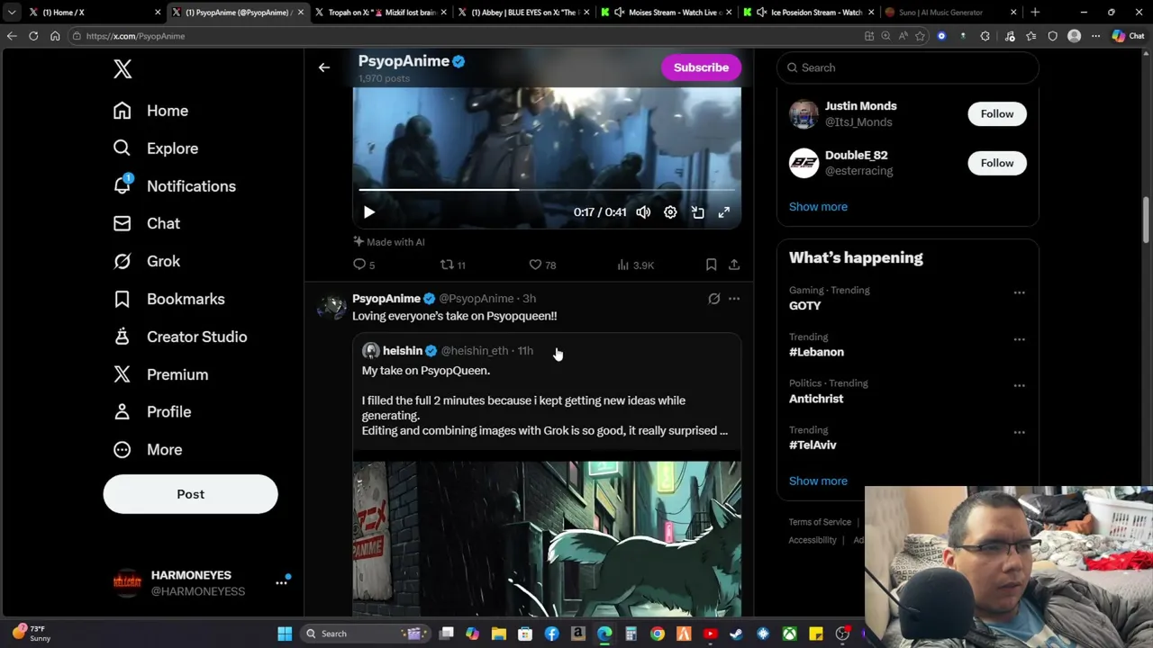Open the GOTY trending topic
The image size is (1153, 648).
804,306
